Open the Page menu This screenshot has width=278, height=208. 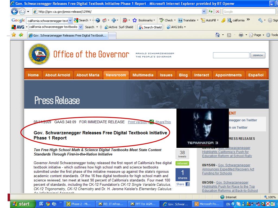(257, 35)
